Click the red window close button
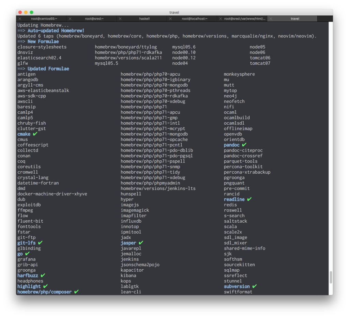The image size is (349, 318). tap(20, 12)
